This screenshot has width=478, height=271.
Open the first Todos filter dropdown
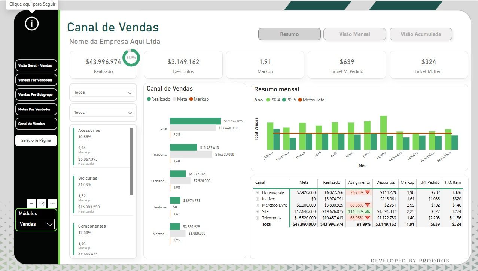click(x=103, y=92)
